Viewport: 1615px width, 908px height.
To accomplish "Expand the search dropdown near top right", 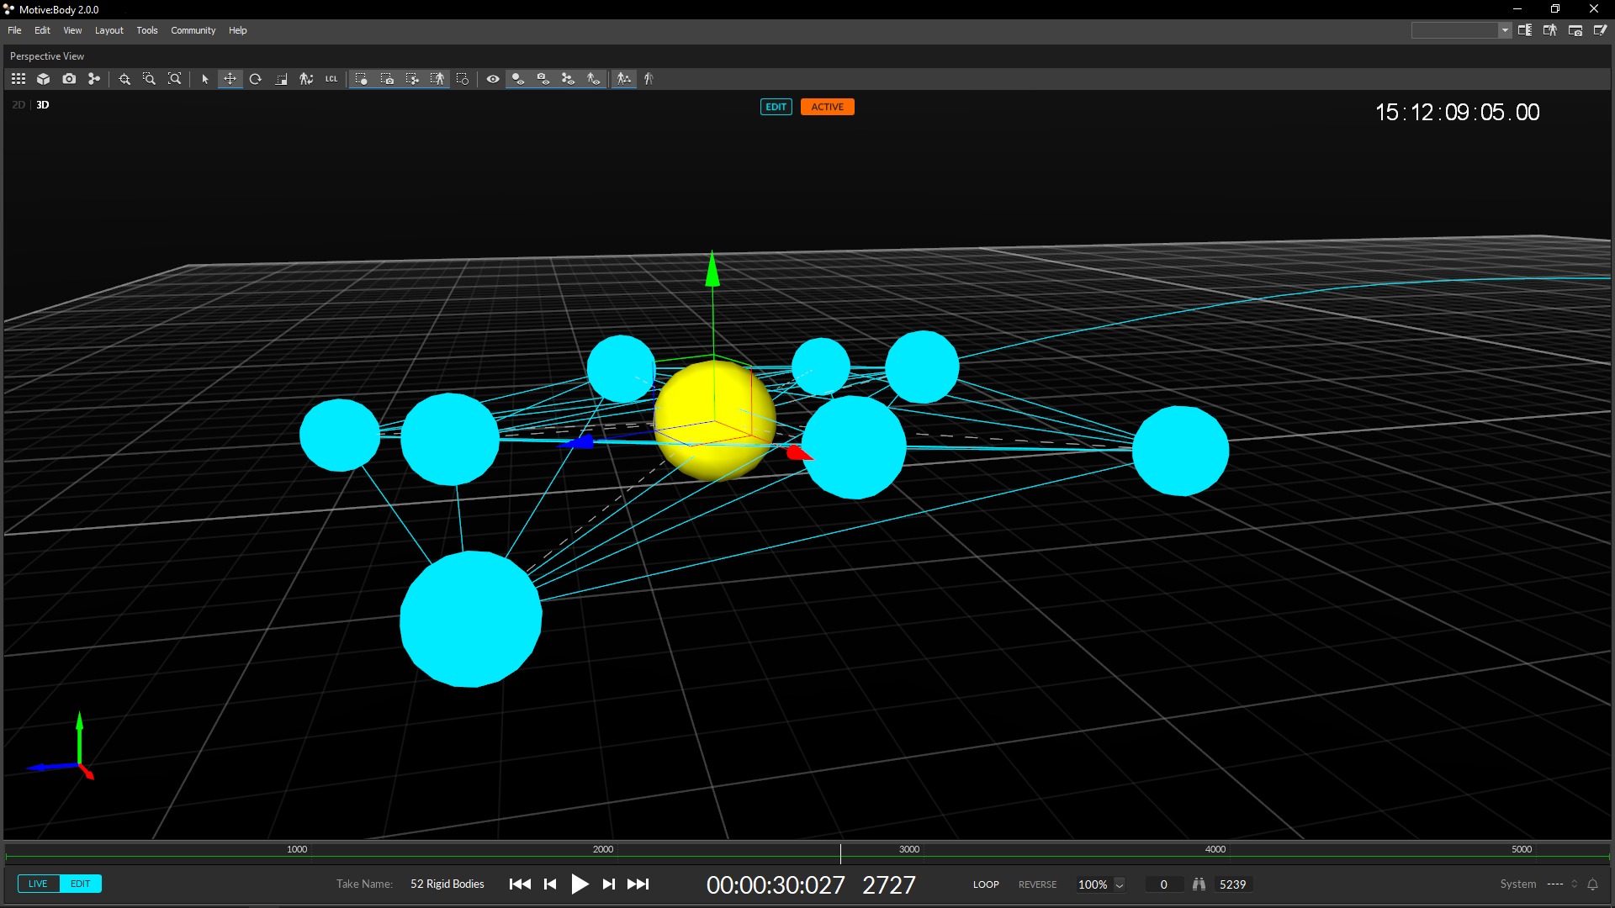I will pos(1505,30).
